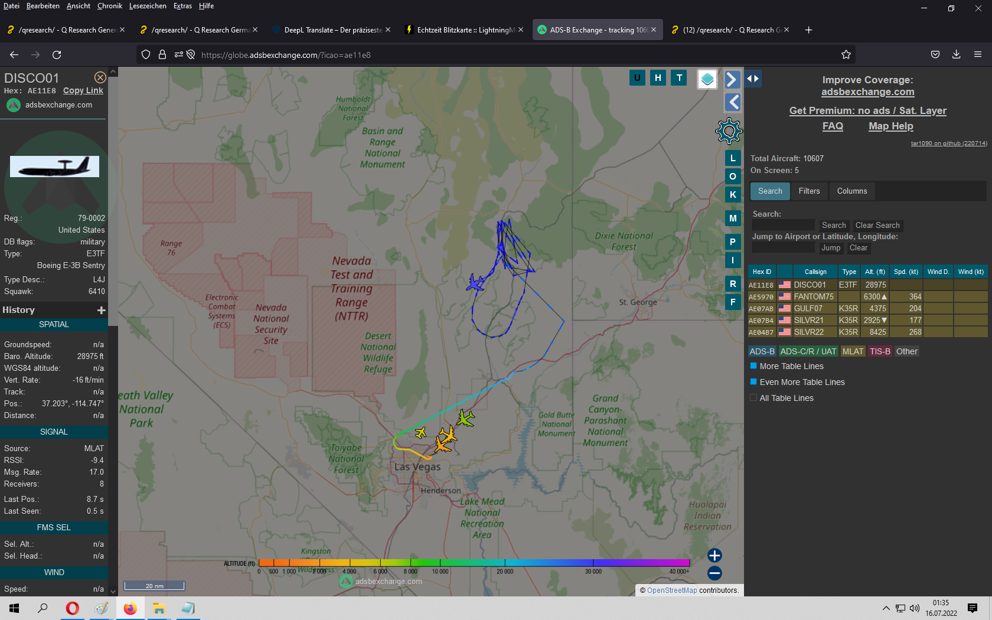992x620 pixels.
Task: Sort table by Alt. (ft) column
Action: tap(875, 272)
